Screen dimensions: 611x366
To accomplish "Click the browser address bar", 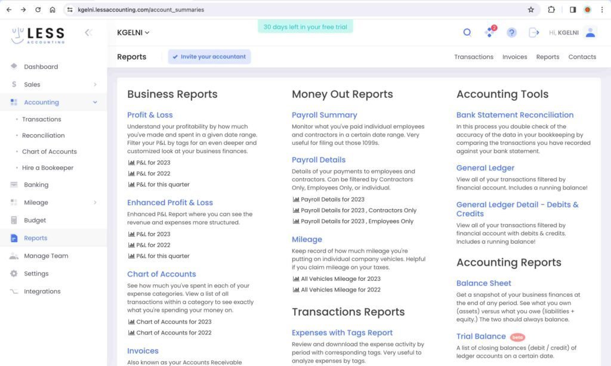I will click(x=179, y=10).
